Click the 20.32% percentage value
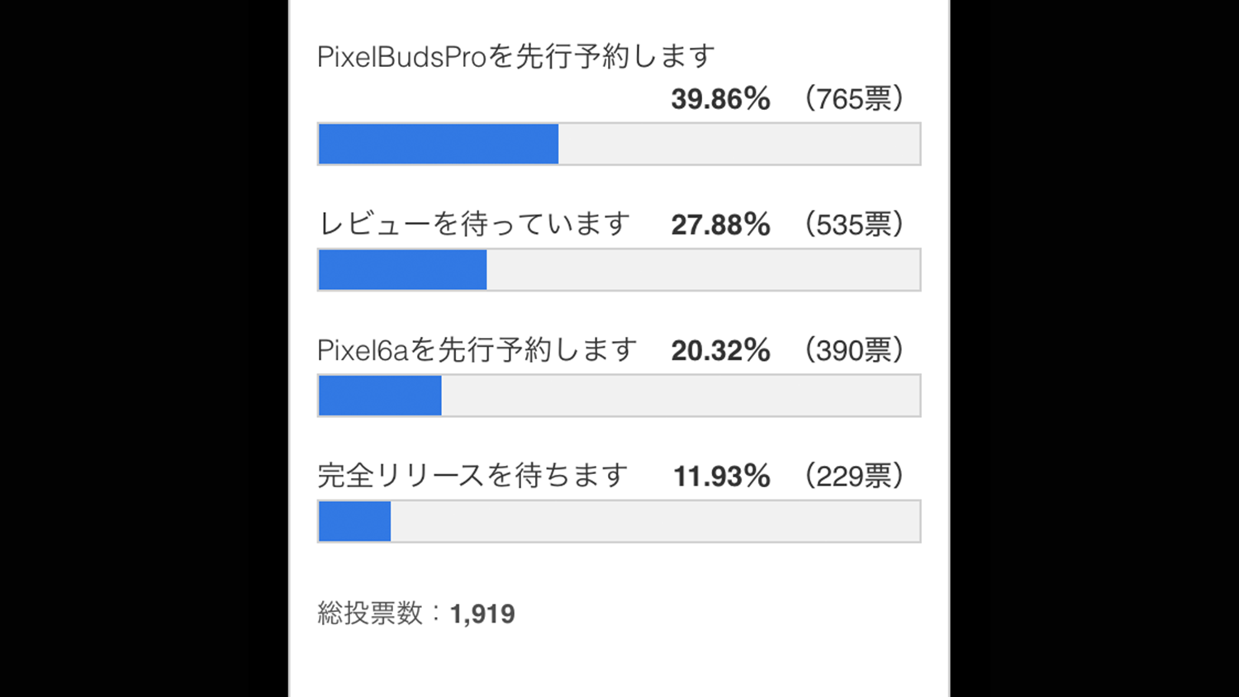This screenshot has width=1239, height=697. tap(720, 351)
